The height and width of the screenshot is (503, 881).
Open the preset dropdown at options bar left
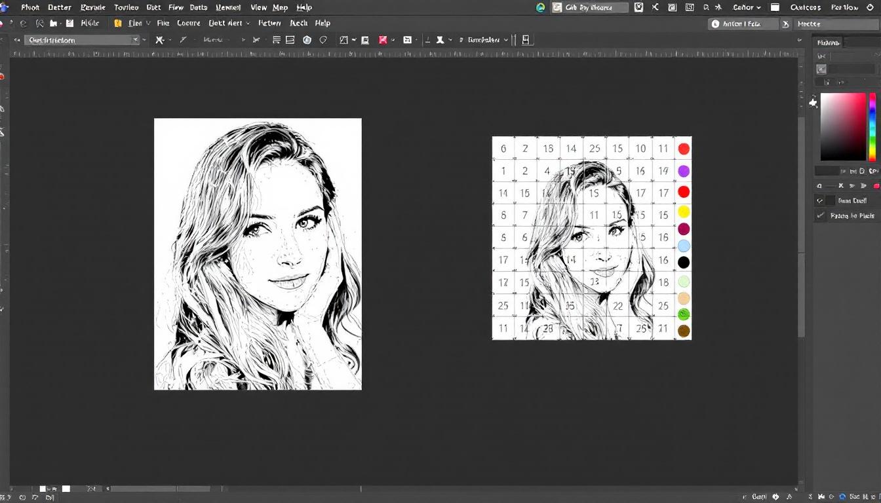(136, 40)
